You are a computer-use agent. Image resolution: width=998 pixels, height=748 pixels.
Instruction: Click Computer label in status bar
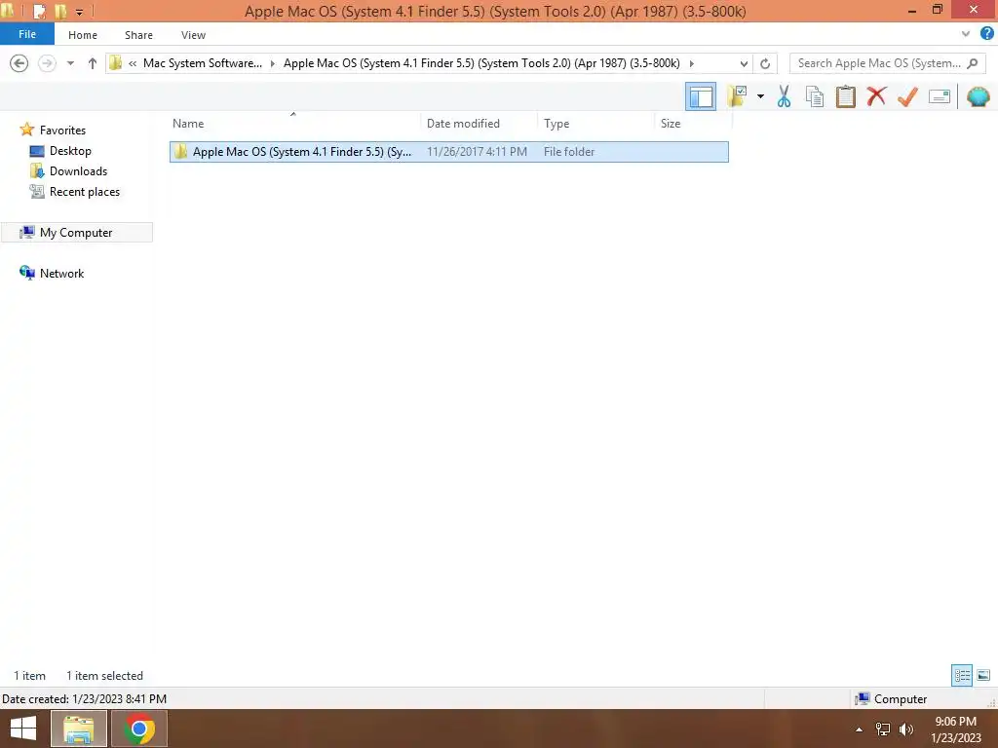tap(900, 698)
